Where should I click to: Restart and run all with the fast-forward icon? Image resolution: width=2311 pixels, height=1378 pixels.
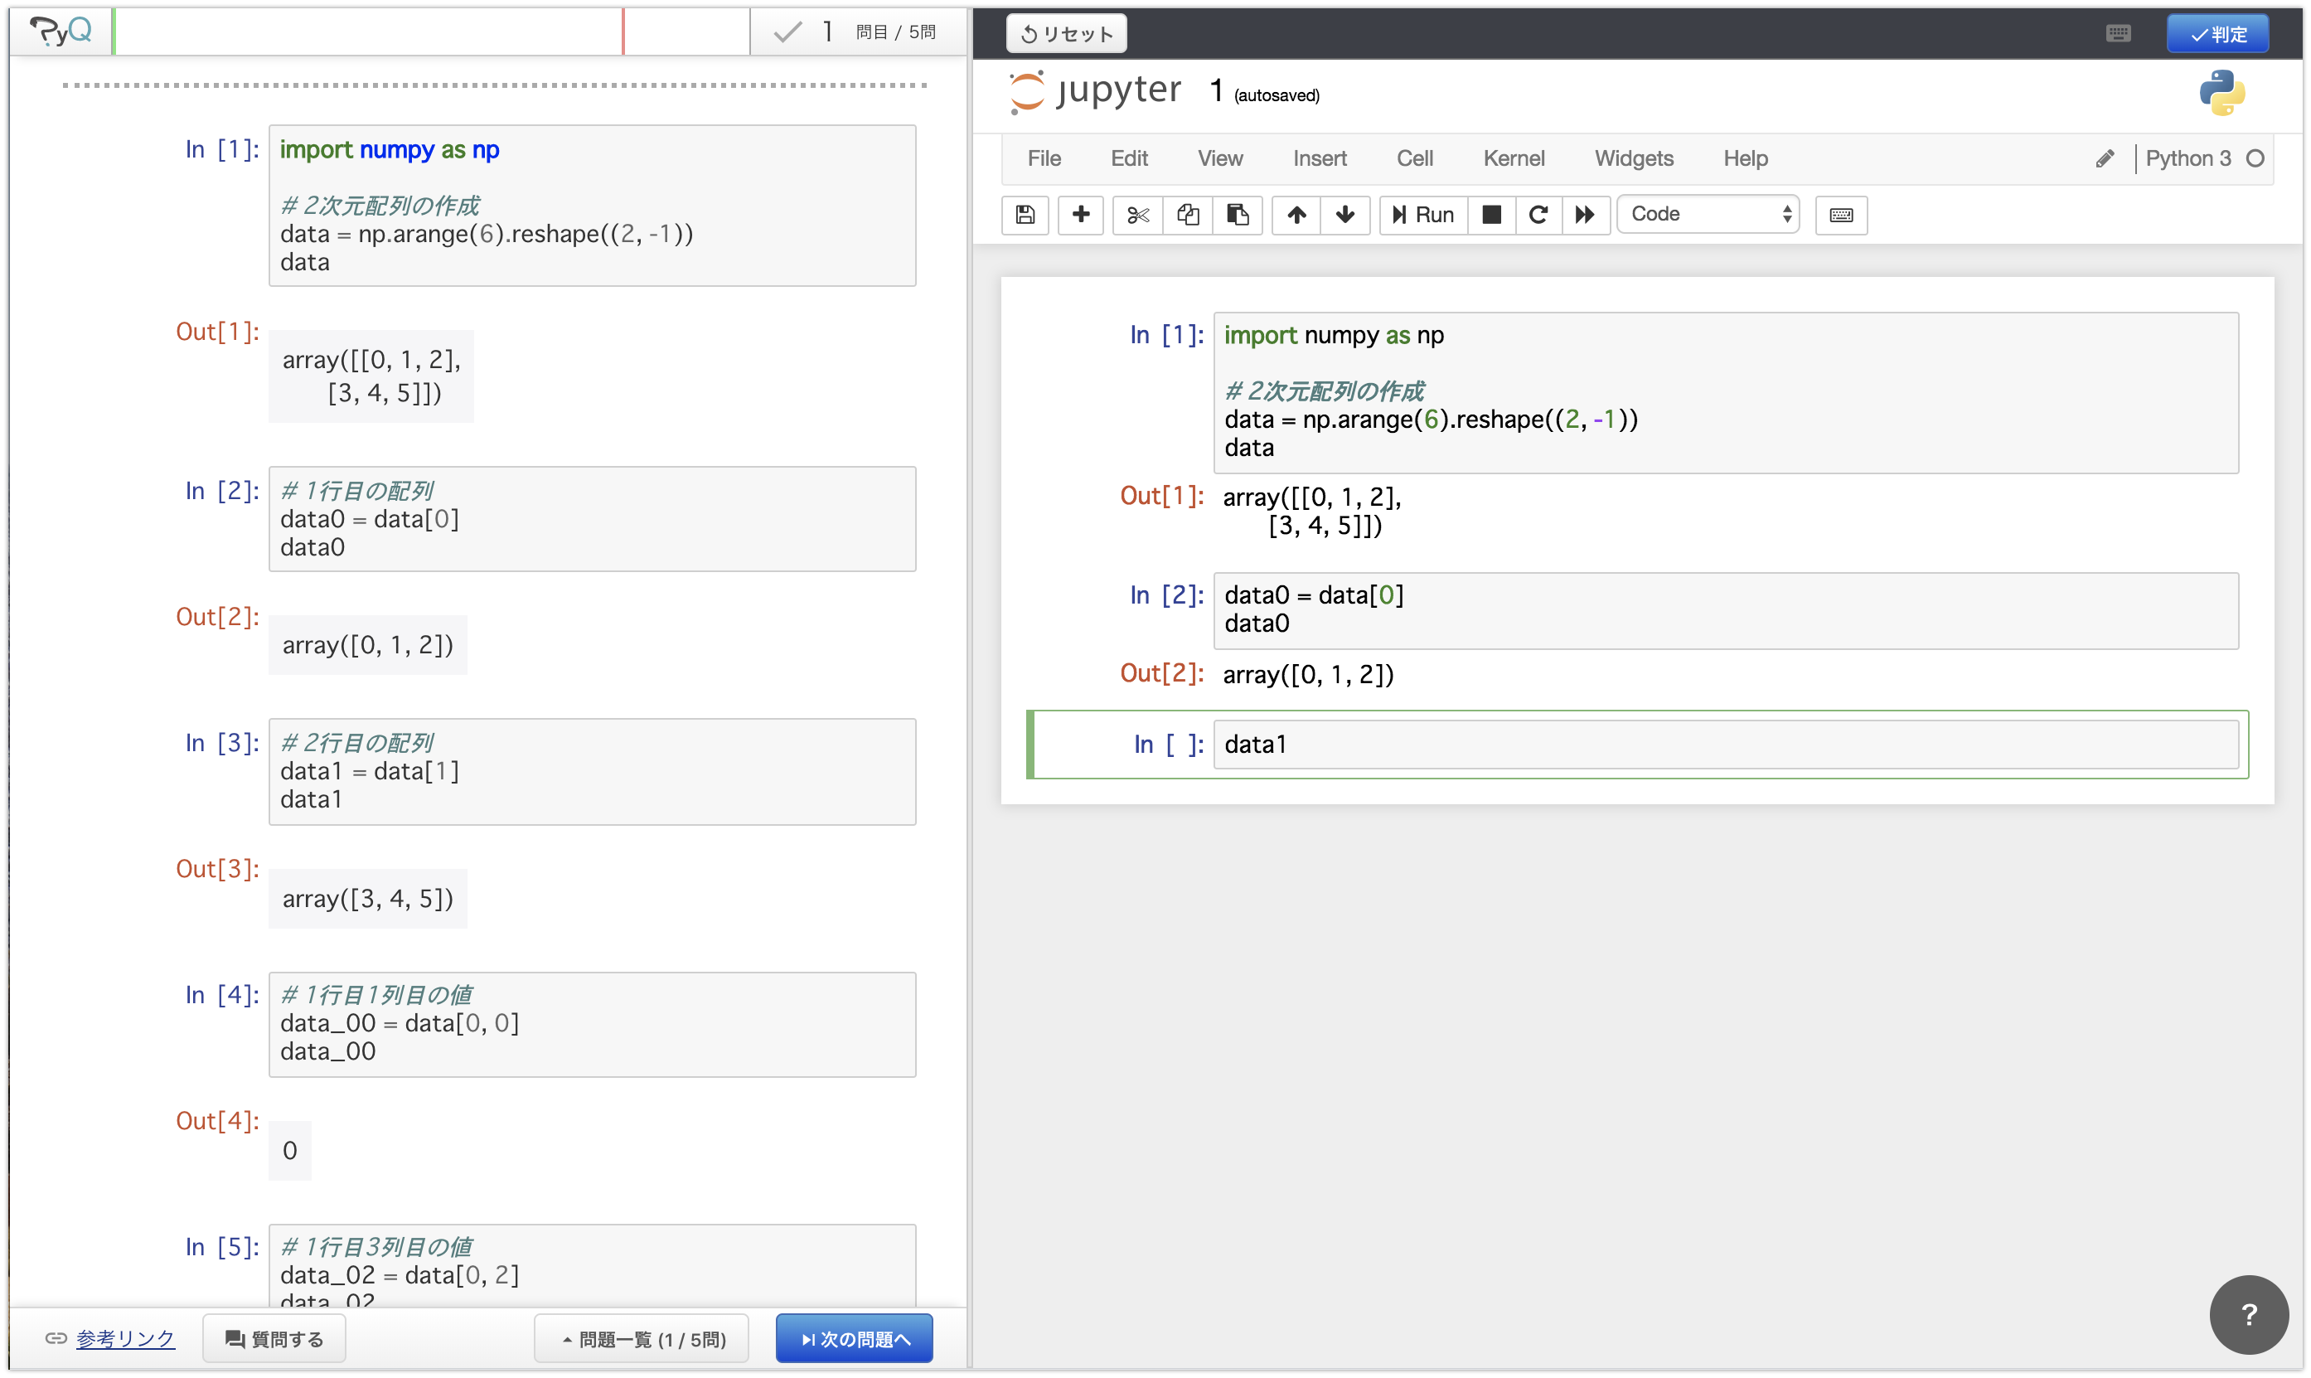point(1585,215)
